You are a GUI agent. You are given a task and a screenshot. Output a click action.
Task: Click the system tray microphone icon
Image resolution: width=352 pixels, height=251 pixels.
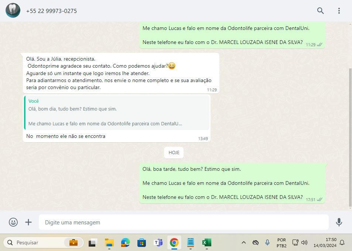(x=267, y=243)
